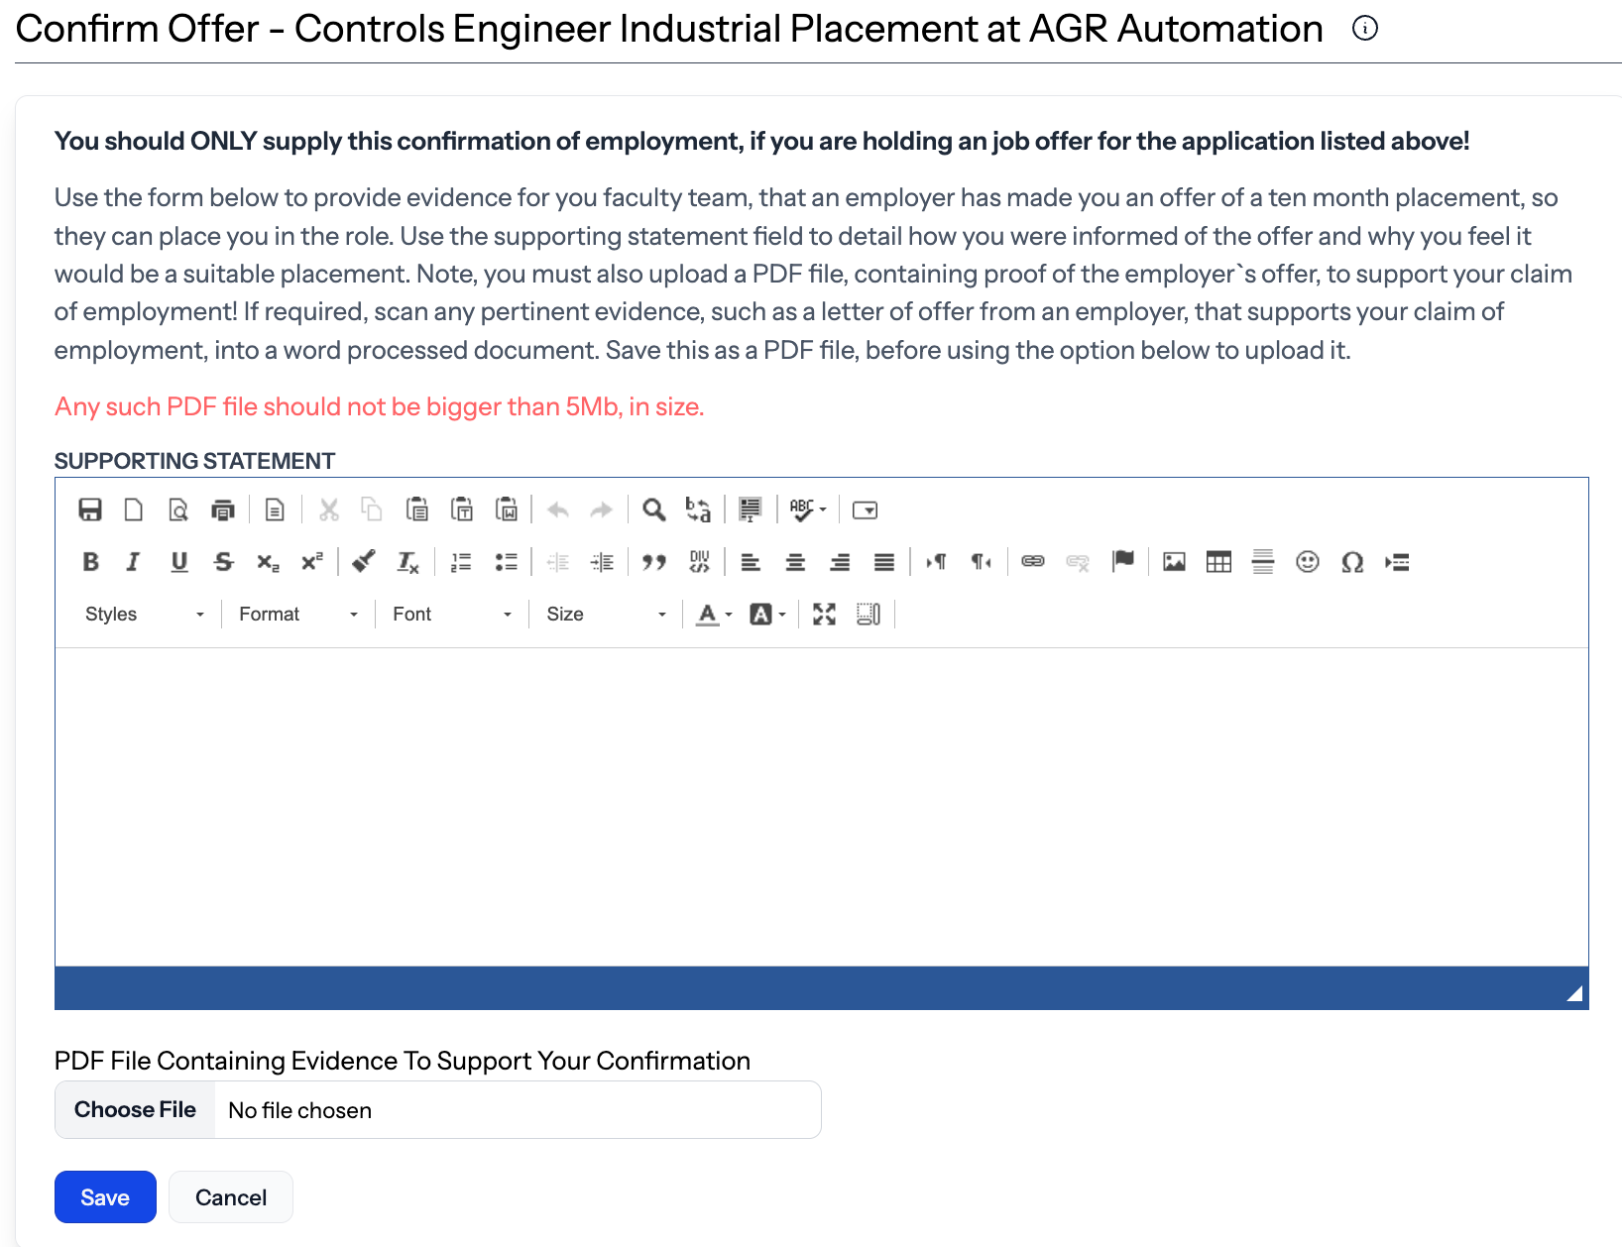The height and width of the screenshot is (1247, 1622).
Task: Click the Increase Indent icon
Action: point(602,562)
